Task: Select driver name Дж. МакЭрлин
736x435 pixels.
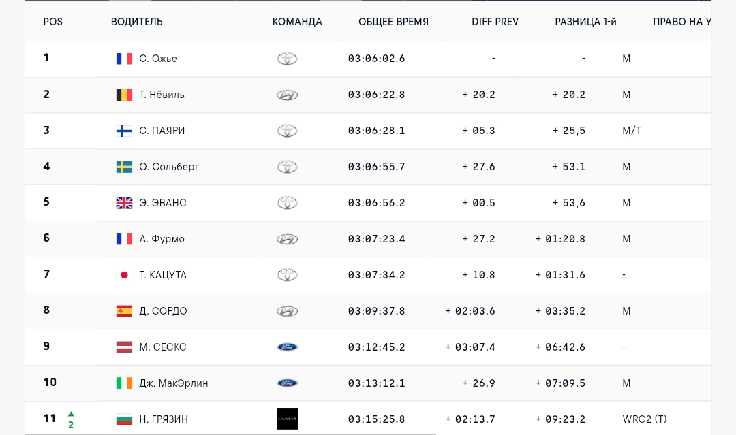Action: click(x=174, y=383)
